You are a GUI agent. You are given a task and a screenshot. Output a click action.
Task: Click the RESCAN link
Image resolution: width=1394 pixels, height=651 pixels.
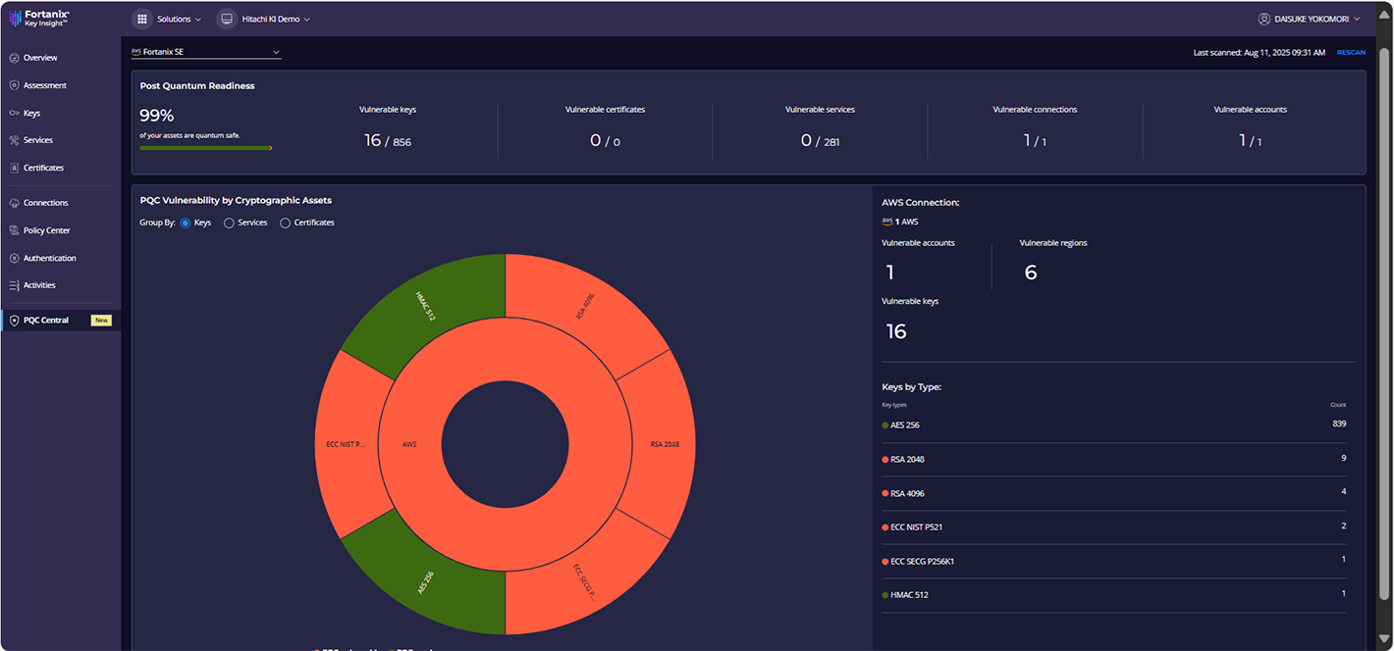[1351, 52]
